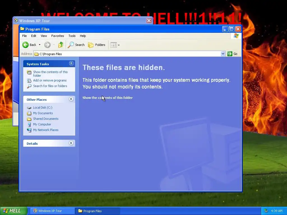Click the My Computer icon in sidebar
This screenshot has height=215, width=287.
[29, 125]
